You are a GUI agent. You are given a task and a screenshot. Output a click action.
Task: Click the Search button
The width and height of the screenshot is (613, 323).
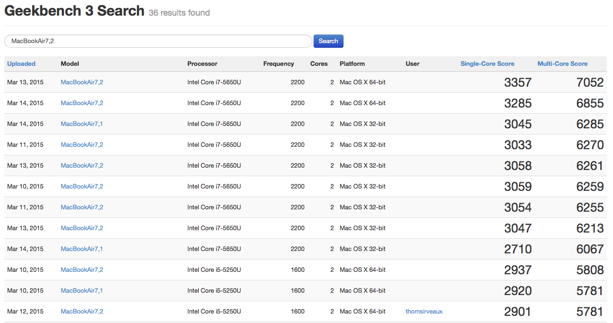tap(328, 41)
